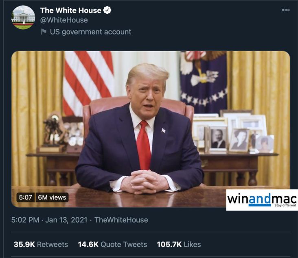The height and width of the screenshot is (258, 298).
Task: Open the @WhiteHouse handle link
Action: tap(64, 20)
